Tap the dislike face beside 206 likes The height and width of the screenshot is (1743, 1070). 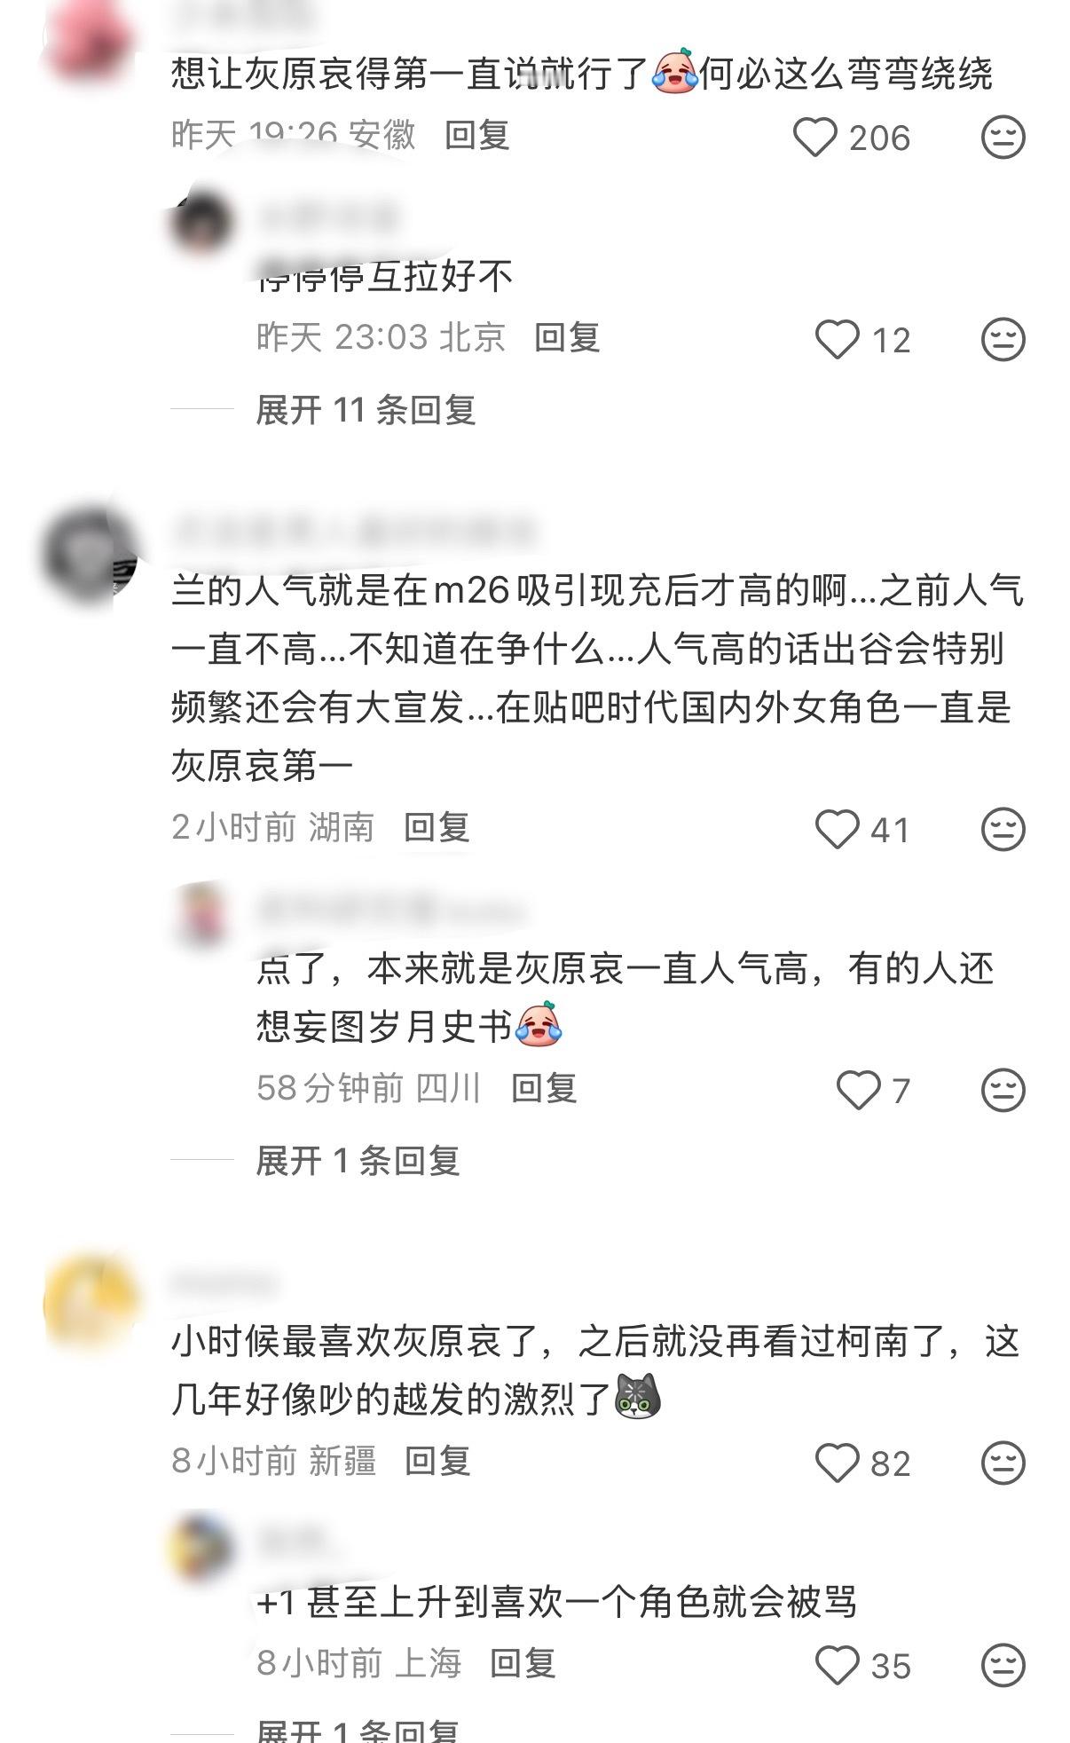click(1003, 138)
